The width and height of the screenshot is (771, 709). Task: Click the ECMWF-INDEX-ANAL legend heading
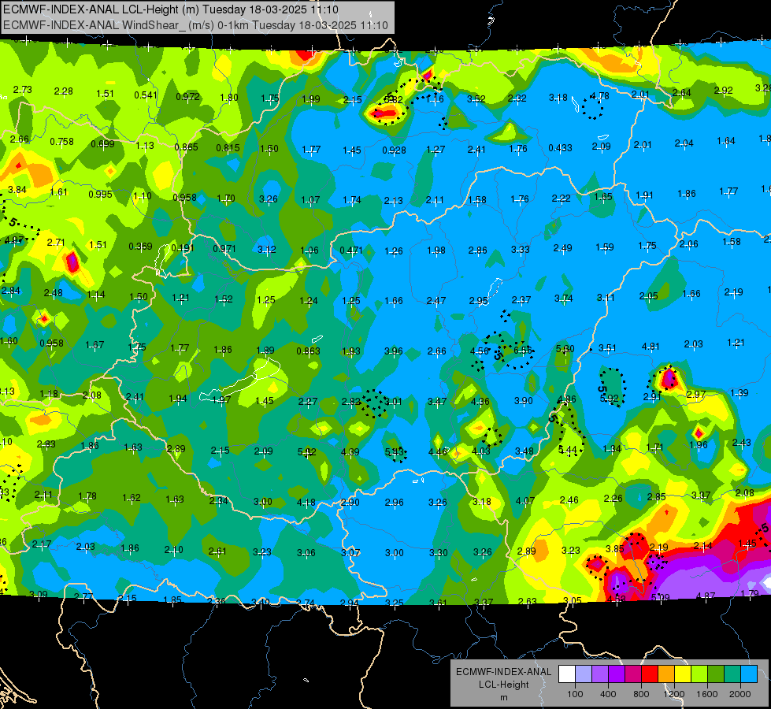pos(503,672)
